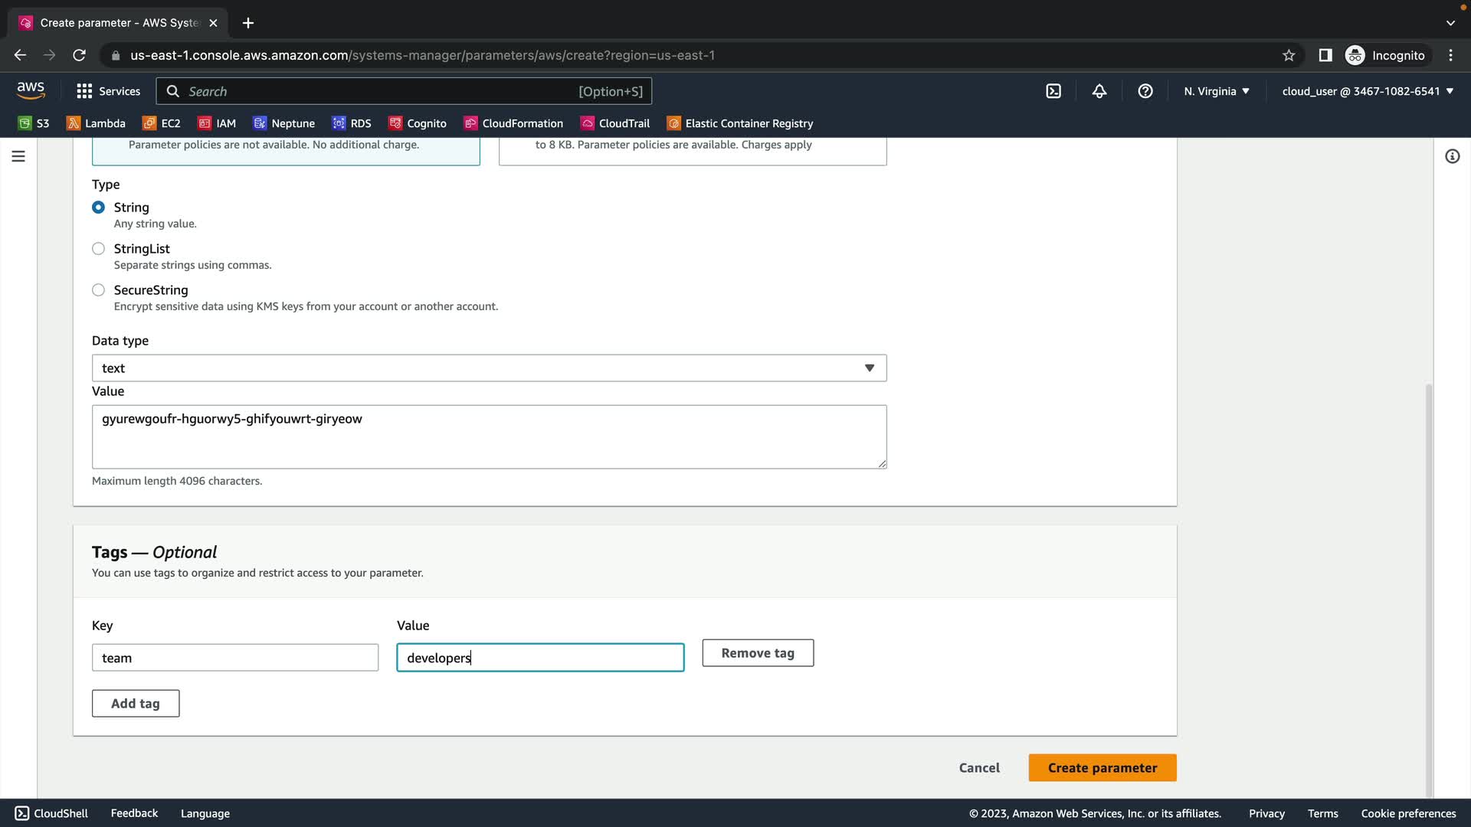This screenshot has height=827, width=1471.
Task: Open the CloudShell icon in top navigation
Action: pyautogui.click(x=1053, y=91)
